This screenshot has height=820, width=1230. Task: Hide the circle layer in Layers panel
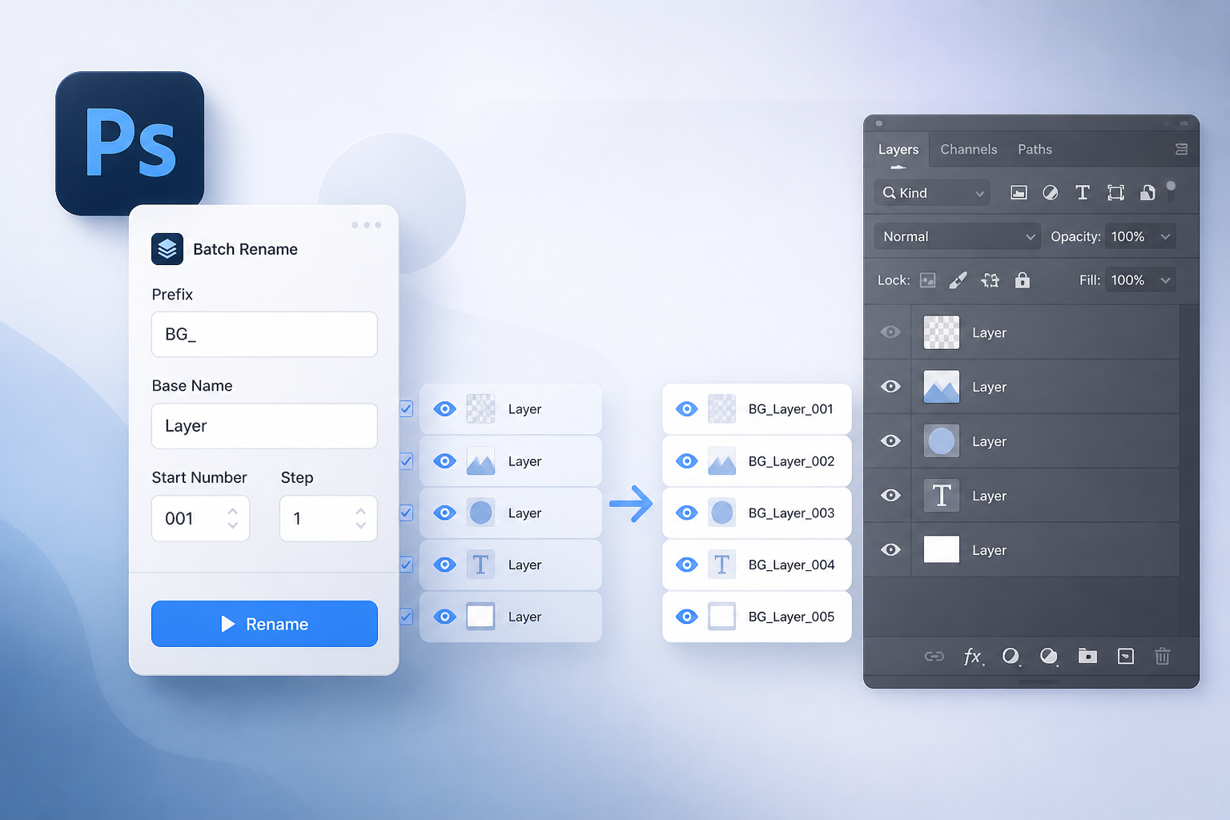pos(890,441)
